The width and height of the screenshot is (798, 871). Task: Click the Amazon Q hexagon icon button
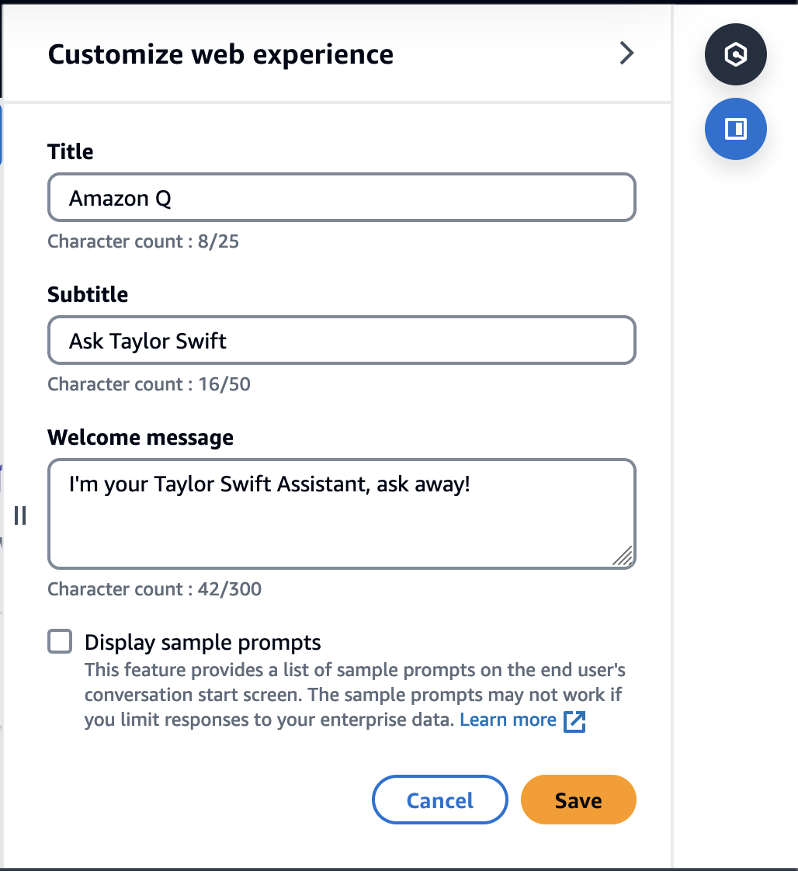[735, 54]
